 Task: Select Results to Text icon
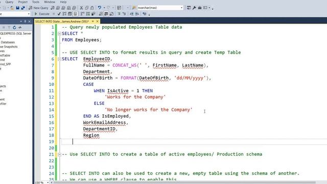(x=101, y=14)
